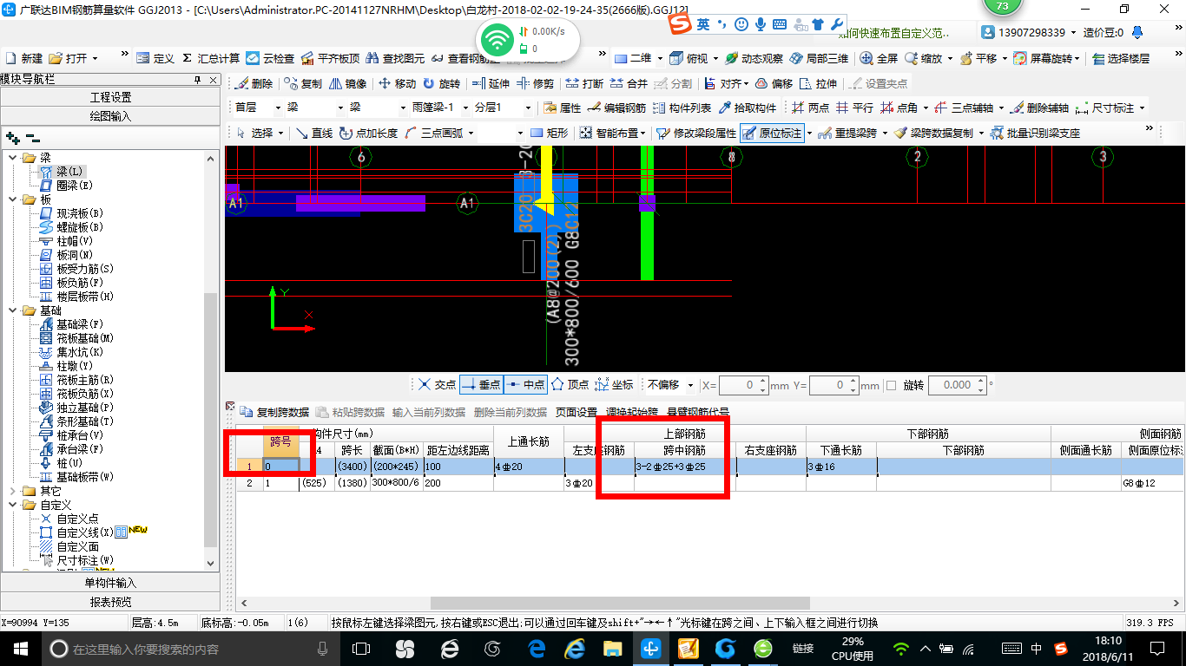Switch to 全屏 full screen view
The width and height of the screenshot is (1186, 666).
879,58
